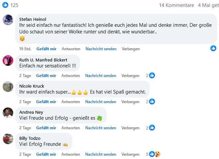This screenshot has width=219, height=159.
Task: Open the care emoji reaction on Billy Todzo's comment
Action: coord(158,154)
